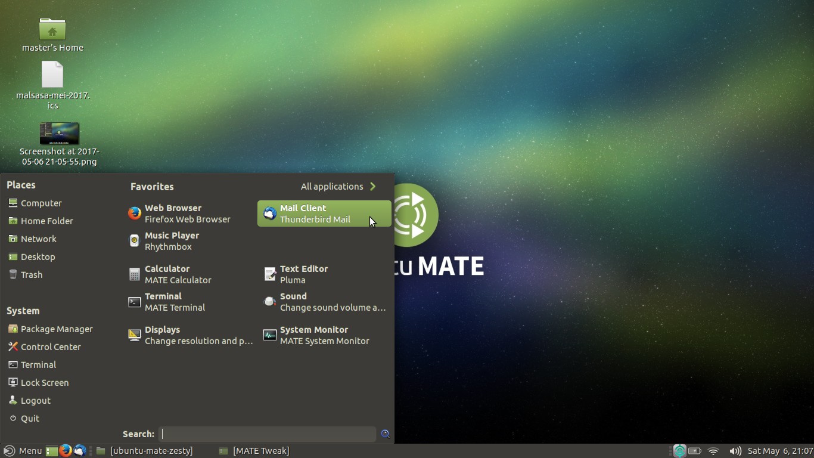This screenshot has width=814, height=458.
Task: Open Home Folder under Places
Action: [41, 221]
